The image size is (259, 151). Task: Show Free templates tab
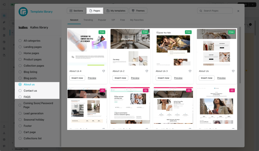[x=122, y=20]
